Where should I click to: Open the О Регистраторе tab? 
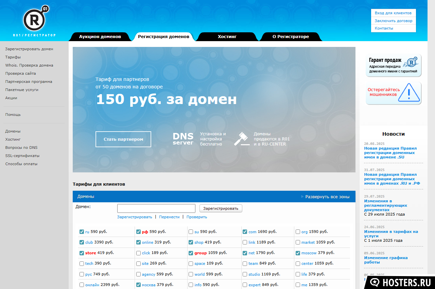[291, 37]
